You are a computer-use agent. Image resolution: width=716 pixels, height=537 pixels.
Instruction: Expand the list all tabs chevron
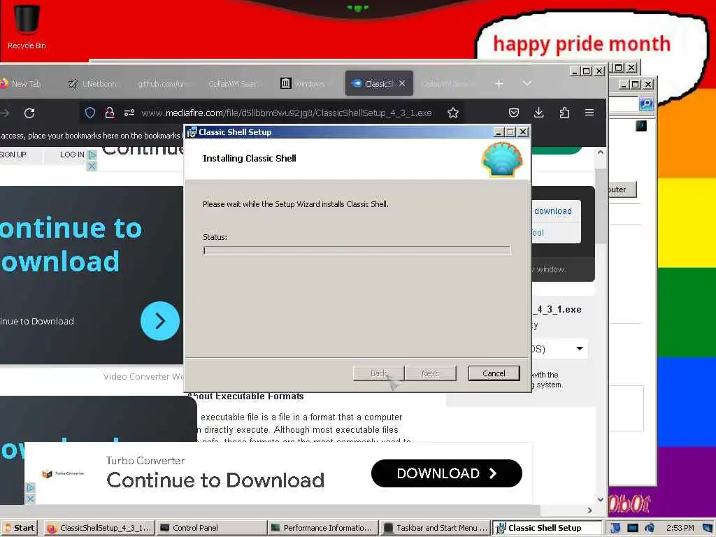527,84
